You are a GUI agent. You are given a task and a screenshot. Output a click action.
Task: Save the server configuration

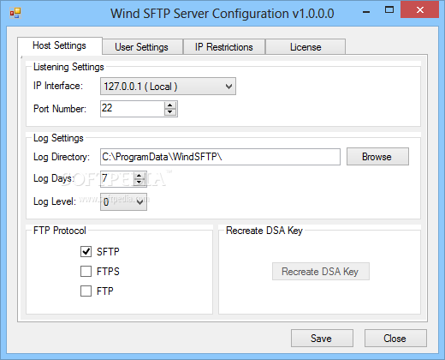(x=322, y=339)
